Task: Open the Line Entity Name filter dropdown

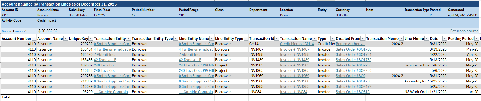Action: (x=212, y=38)
